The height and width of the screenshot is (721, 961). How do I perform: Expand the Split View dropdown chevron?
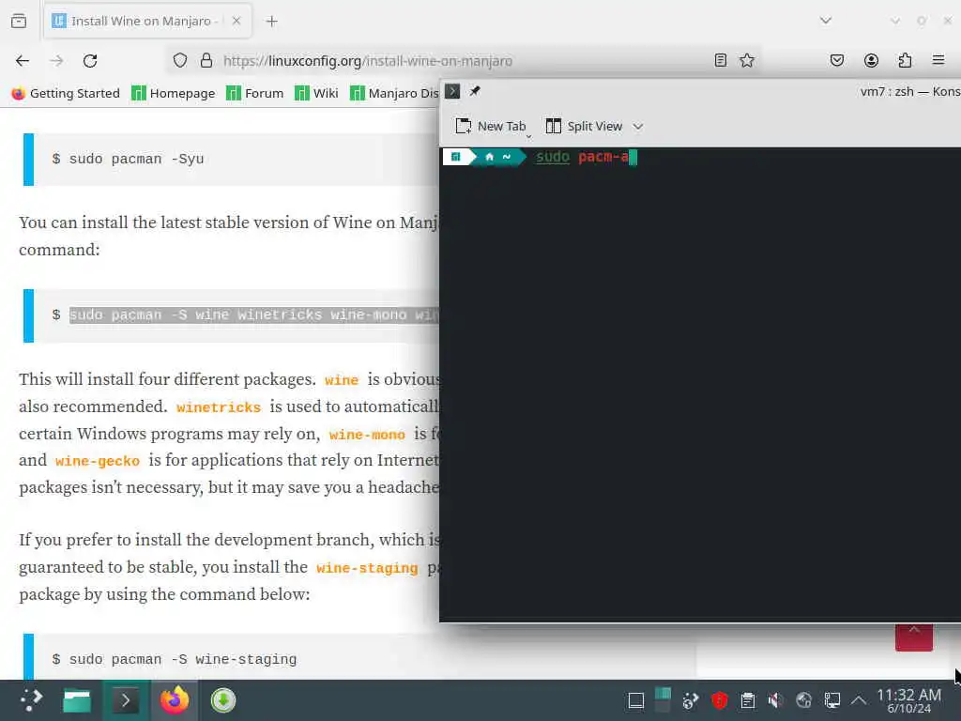coord(638,127)
